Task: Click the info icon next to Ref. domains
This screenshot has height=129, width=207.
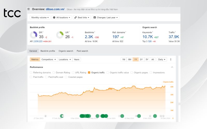Action: click(x=126, y=32)
